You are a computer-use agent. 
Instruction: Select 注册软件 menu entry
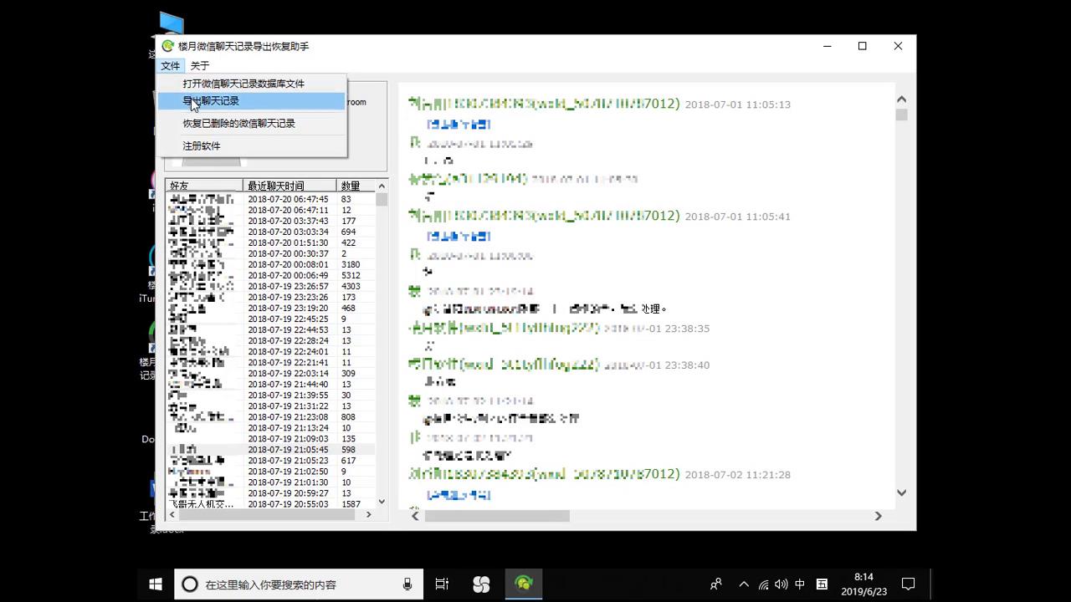[251, 146]
